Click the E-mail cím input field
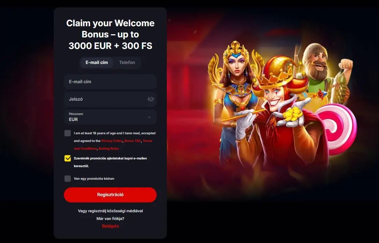This screenshot has width=379, height=243. [110, 82]
